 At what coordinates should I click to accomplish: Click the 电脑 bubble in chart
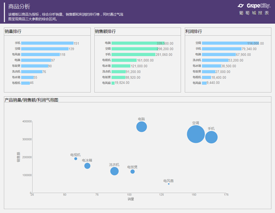tap(142, 127)
